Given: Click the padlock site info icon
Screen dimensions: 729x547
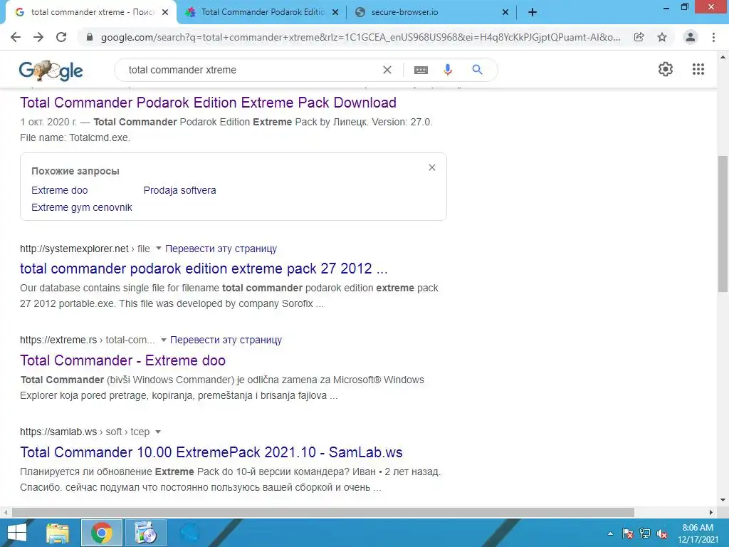Looking at the screenshot, I should [90, 37].
